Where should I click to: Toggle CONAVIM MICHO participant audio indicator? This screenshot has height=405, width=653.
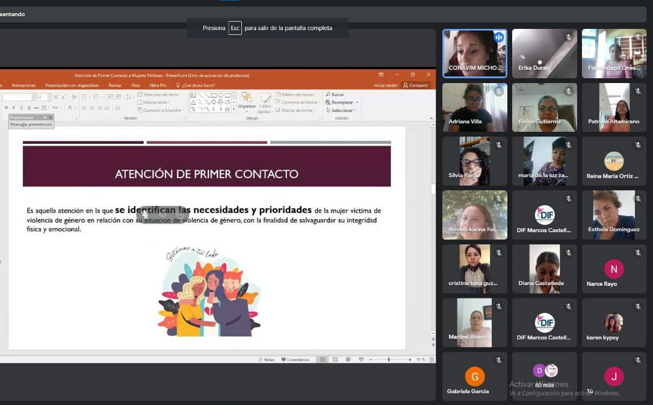[498, 37]
